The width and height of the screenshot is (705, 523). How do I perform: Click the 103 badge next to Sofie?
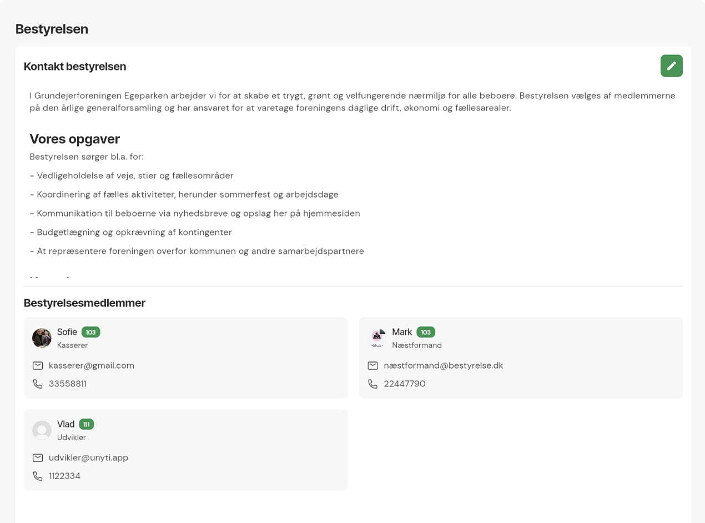(90, 332)
